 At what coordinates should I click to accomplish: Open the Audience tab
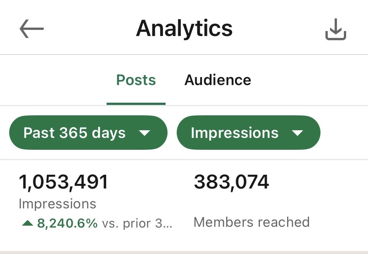[x=218, y=80]
